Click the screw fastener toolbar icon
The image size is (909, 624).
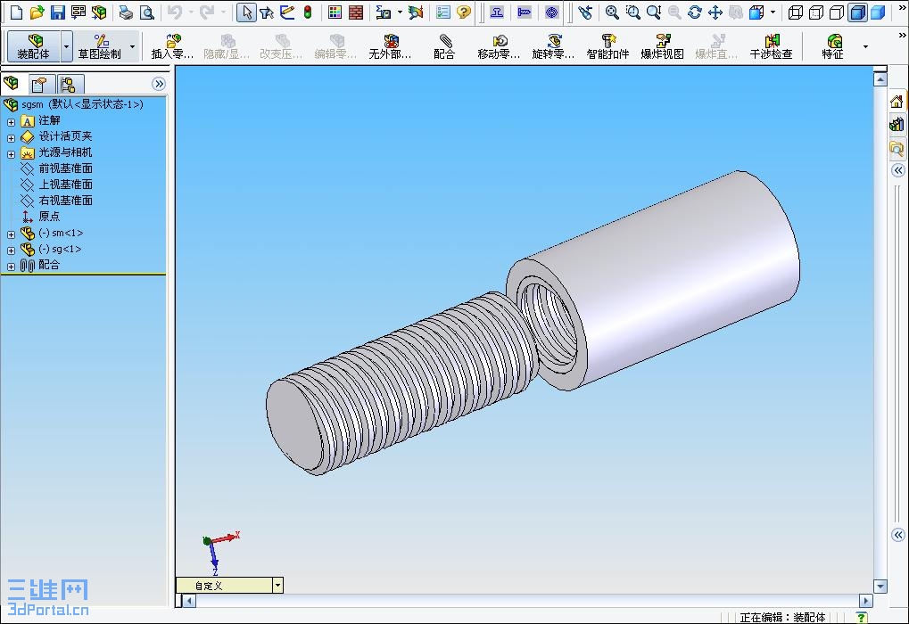(x=524, y=12)
